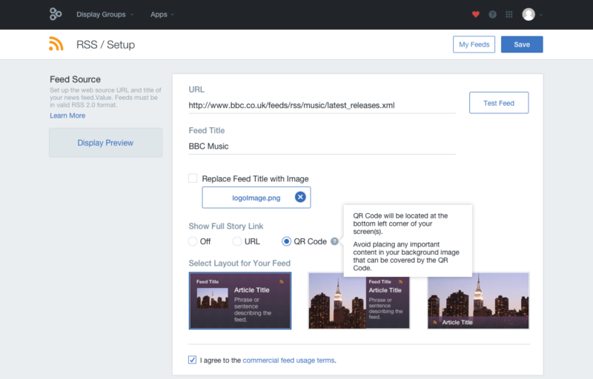593x379 pixels.
Task: Select the URL radio option
Action: coord(237,241)
